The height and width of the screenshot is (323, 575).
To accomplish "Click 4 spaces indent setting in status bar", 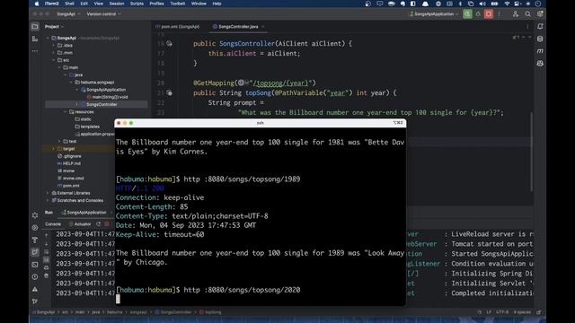I will coord(522,312).
